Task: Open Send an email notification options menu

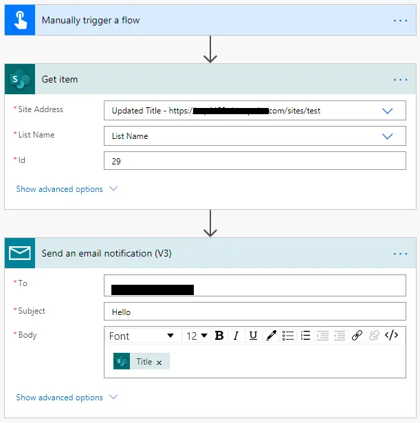Action: pos(400,254)
